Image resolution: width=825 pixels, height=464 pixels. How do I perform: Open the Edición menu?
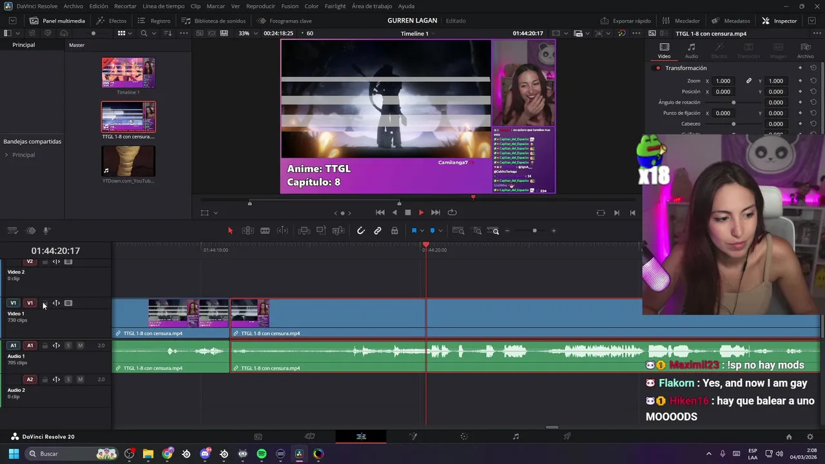click(x=99, y=6)
